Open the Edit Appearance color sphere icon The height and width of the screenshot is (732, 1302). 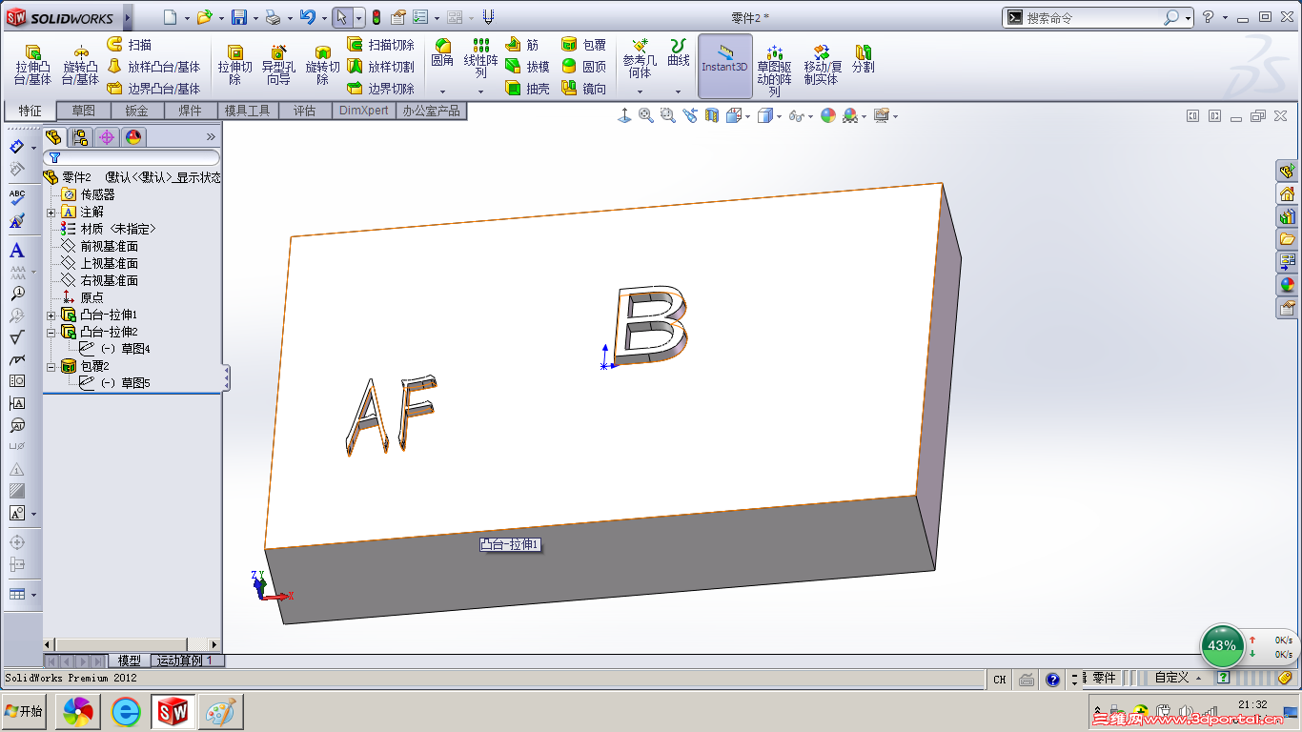pyautogui.click(x=827, y=115)
